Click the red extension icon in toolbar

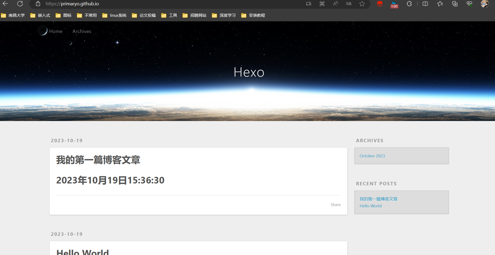point(380,4)
